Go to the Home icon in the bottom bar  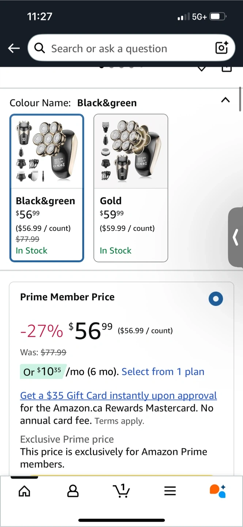24,491
